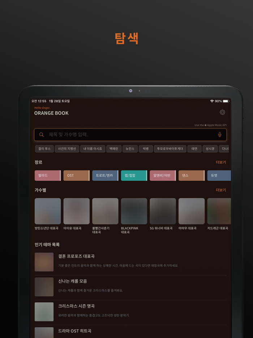Open the 크리스마스 시즌 명곡 theme title
253x338 pixels.
tap(76, 306)
